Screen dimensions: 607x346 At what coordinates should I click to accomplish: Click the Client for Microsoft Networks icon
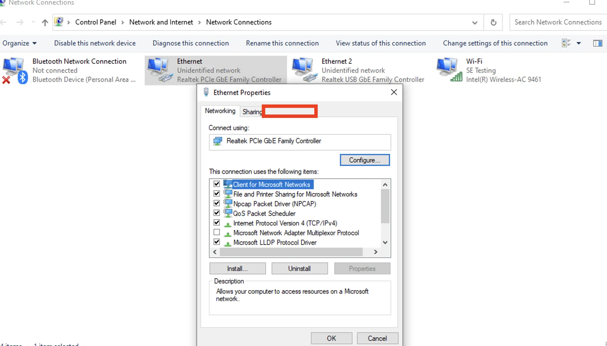click(x=228, y=184)
